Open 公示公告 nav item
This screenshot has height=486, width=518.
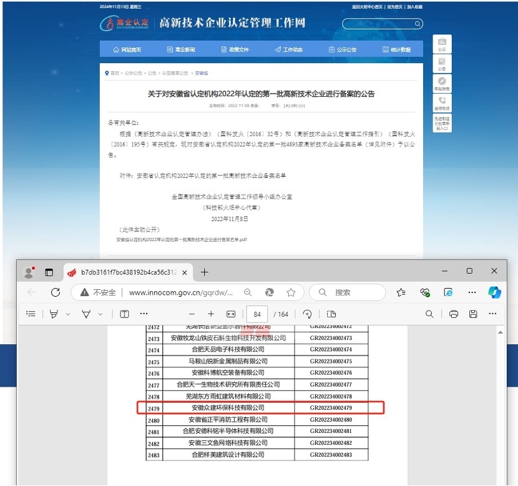coord(343,49)
